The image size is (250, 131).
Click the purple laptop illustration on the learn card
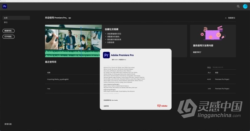213,33
